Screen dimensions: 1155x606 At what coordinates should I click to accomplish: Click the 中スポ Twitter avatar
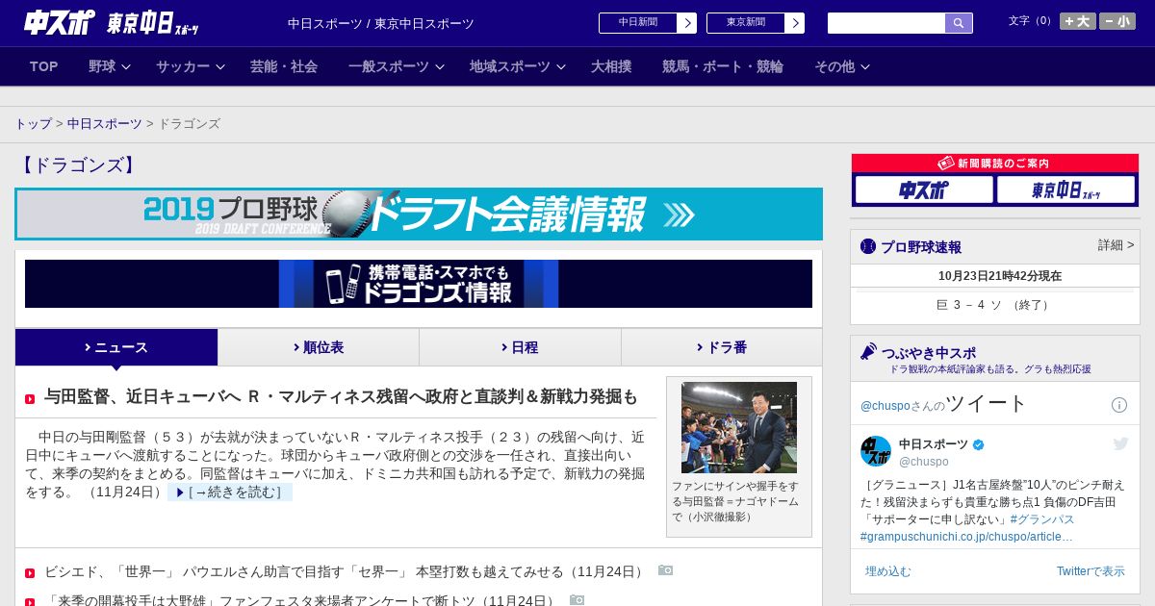pyautogui.click(x=876, y=451)
